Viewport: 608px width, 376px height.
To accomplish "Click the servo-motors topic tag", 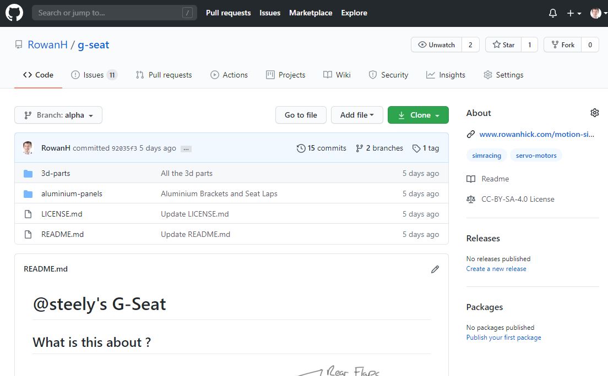I will coord(536,156).
